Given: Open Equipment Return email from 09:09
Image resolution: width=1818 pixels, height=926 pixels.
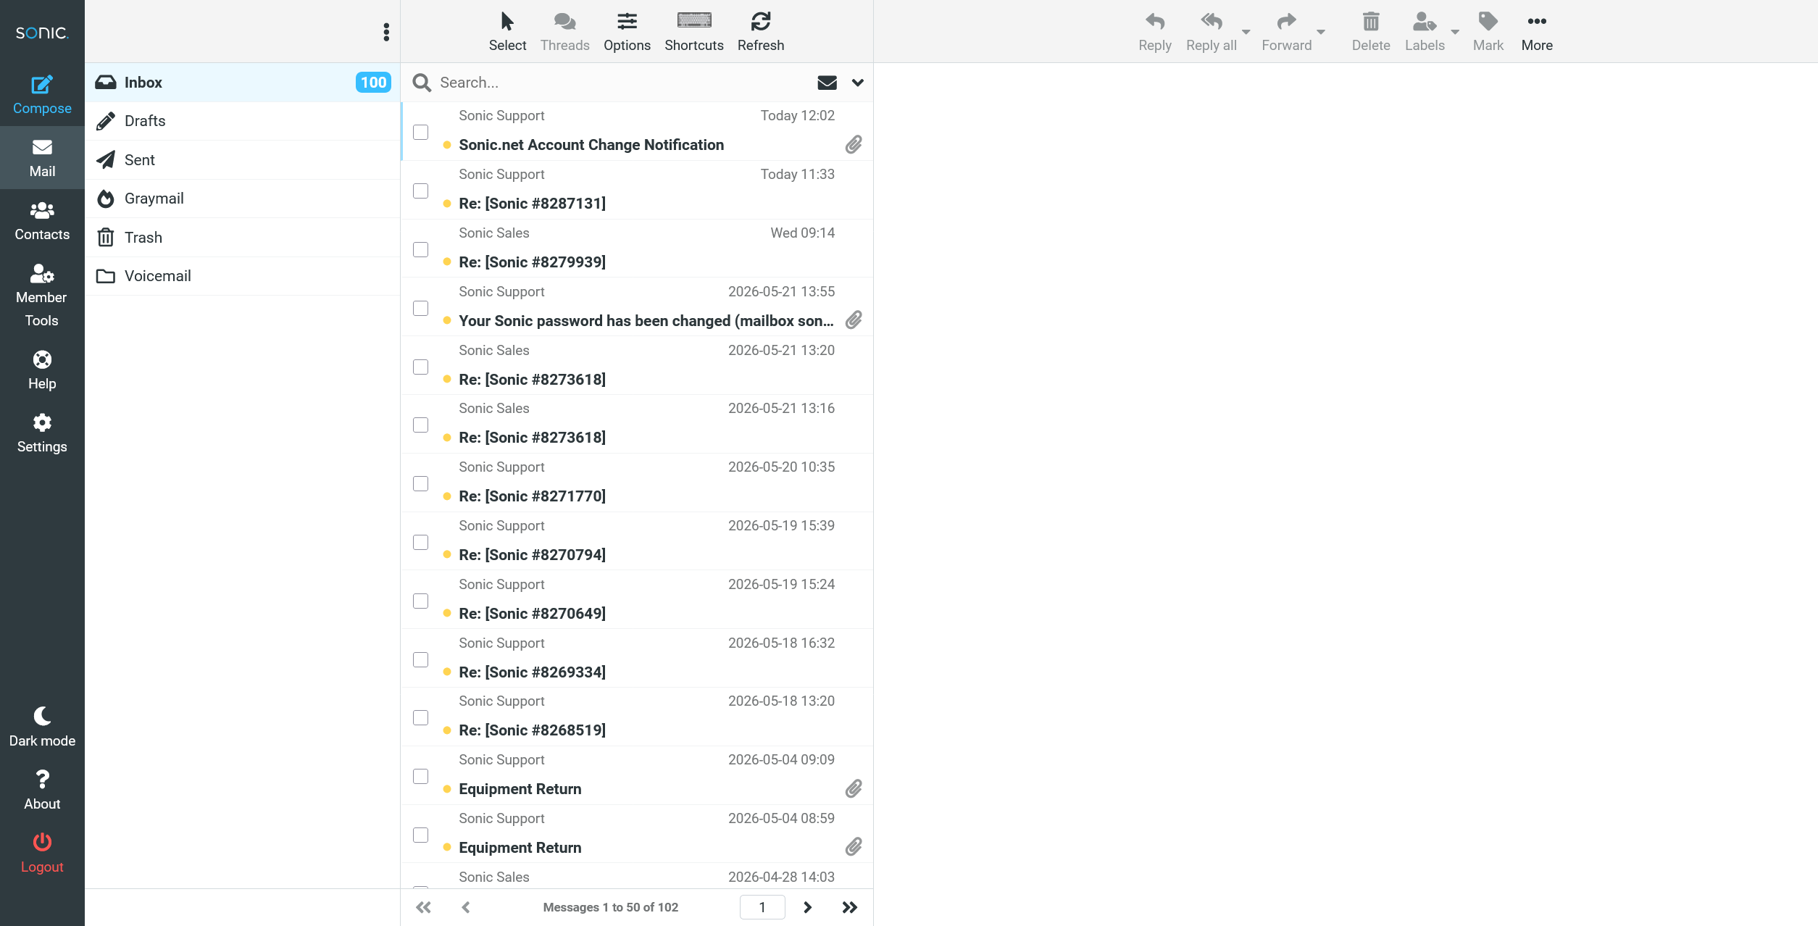Looking at the screenshot, I should 638,775.
